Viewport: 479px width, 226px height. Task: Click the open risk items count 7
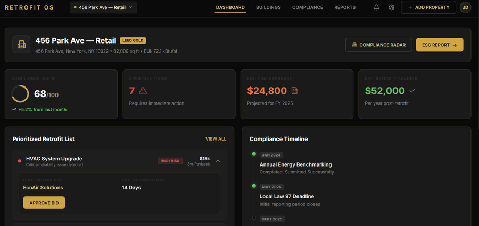(132, 91)
